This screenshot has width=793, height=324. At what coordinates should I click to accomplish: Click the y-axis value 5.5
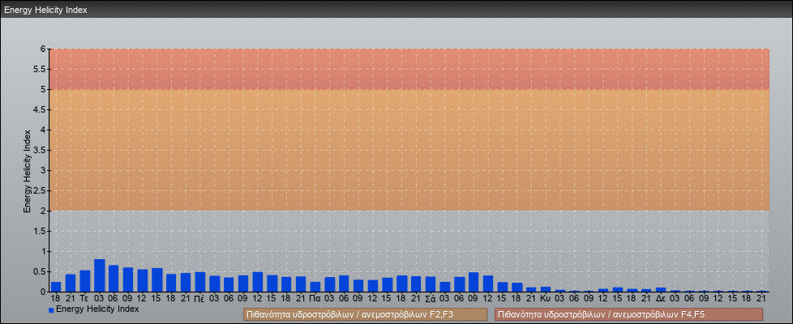(41, 69)
